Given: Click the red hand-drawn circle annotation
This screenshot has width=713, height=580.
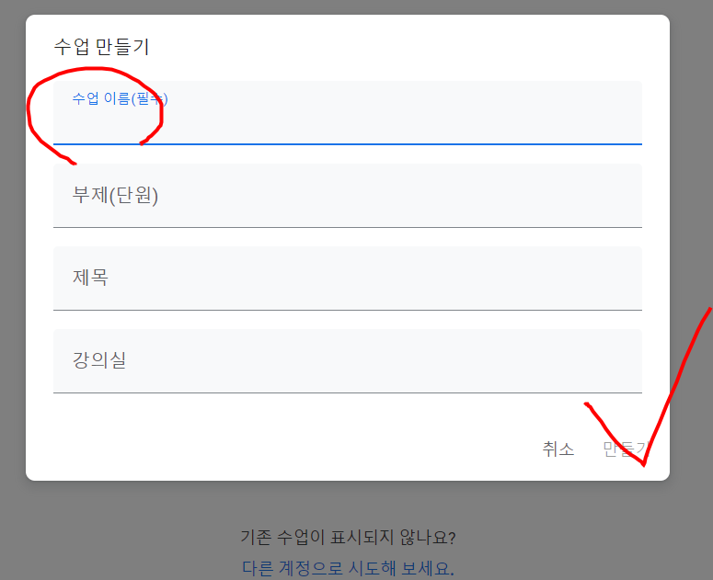Looking at the screenshot, I should 95,114.
